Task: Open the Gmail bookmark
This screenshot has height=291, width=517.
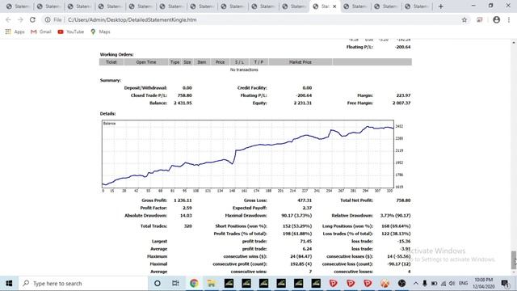Action: pos(41,32)
